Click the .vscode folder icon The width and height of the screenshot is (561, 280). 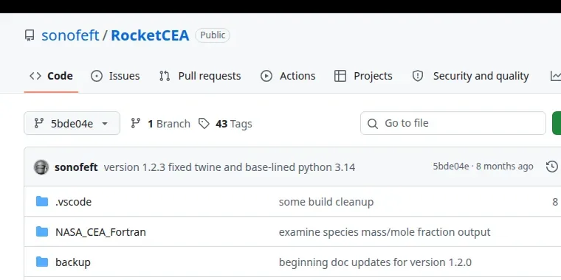[x=42, y=201]
